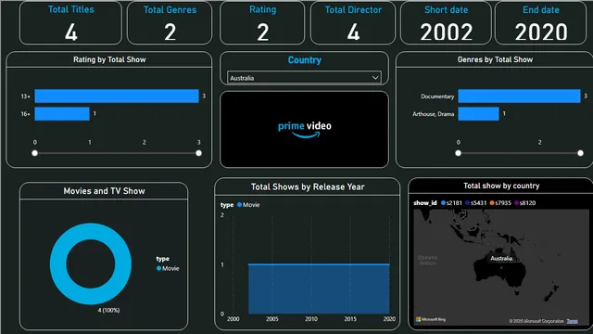
Task: Click the 2010 axis label in Release chart
Action: point(311,319)
